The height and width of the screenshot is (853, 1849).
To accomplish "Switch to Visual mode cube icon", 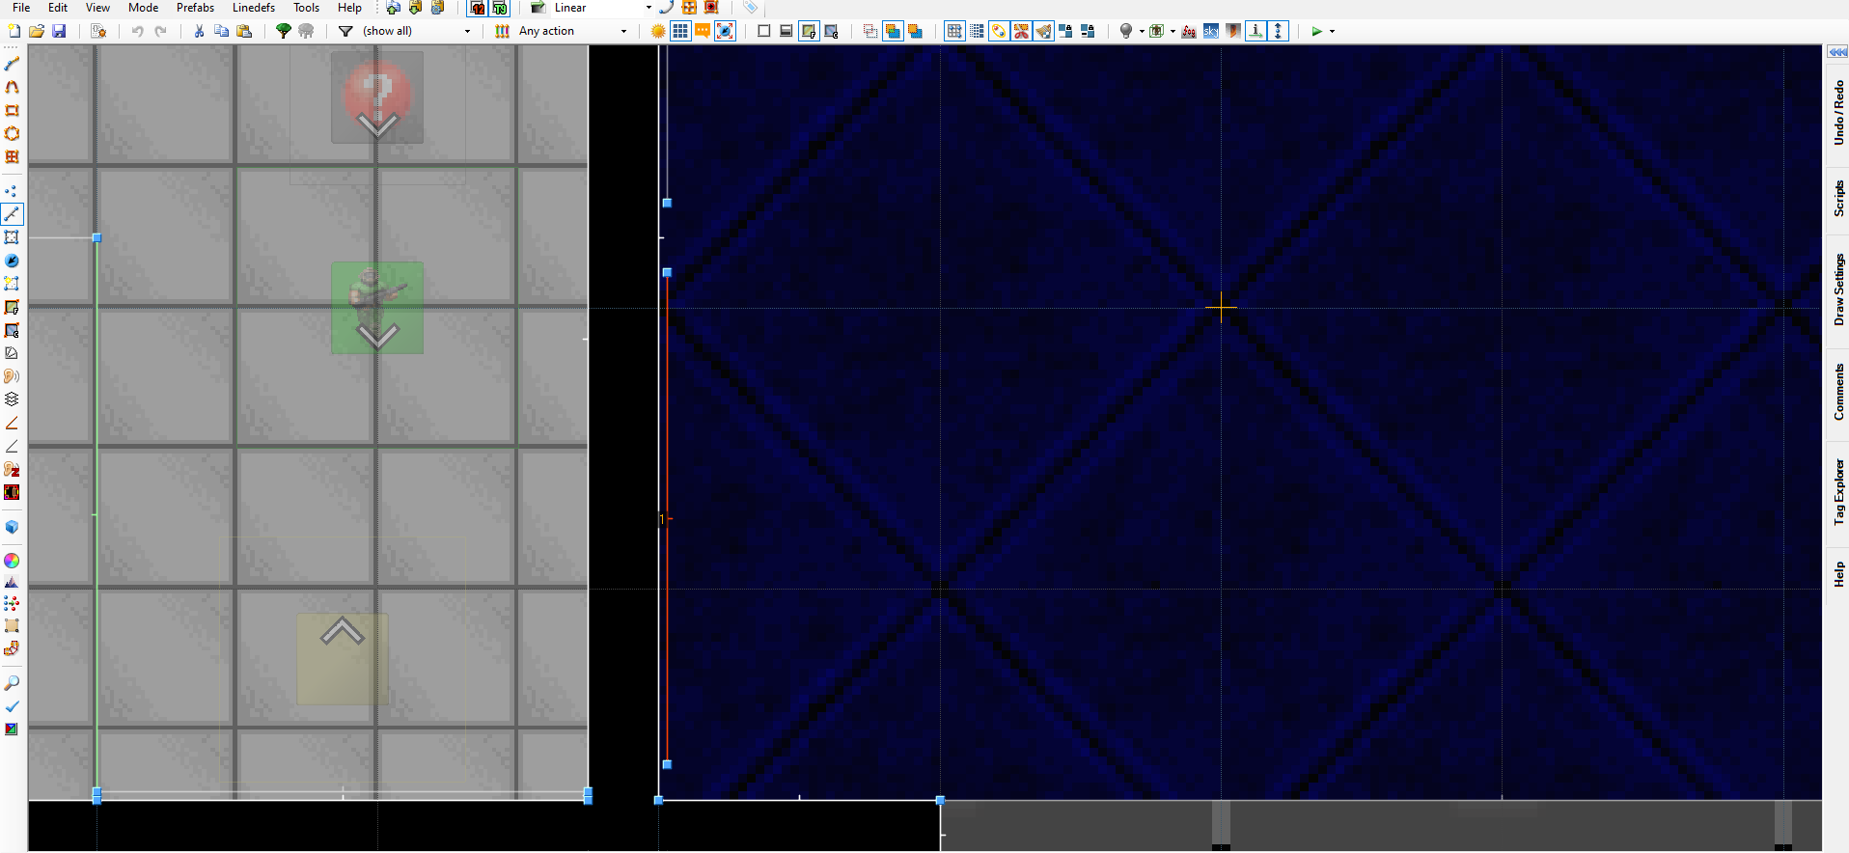I will coord(12,527).
